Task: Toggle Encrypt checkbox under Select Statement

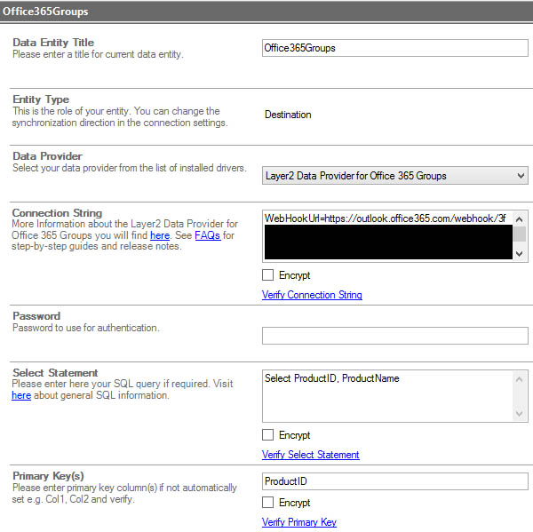Action: pos(268,435)
